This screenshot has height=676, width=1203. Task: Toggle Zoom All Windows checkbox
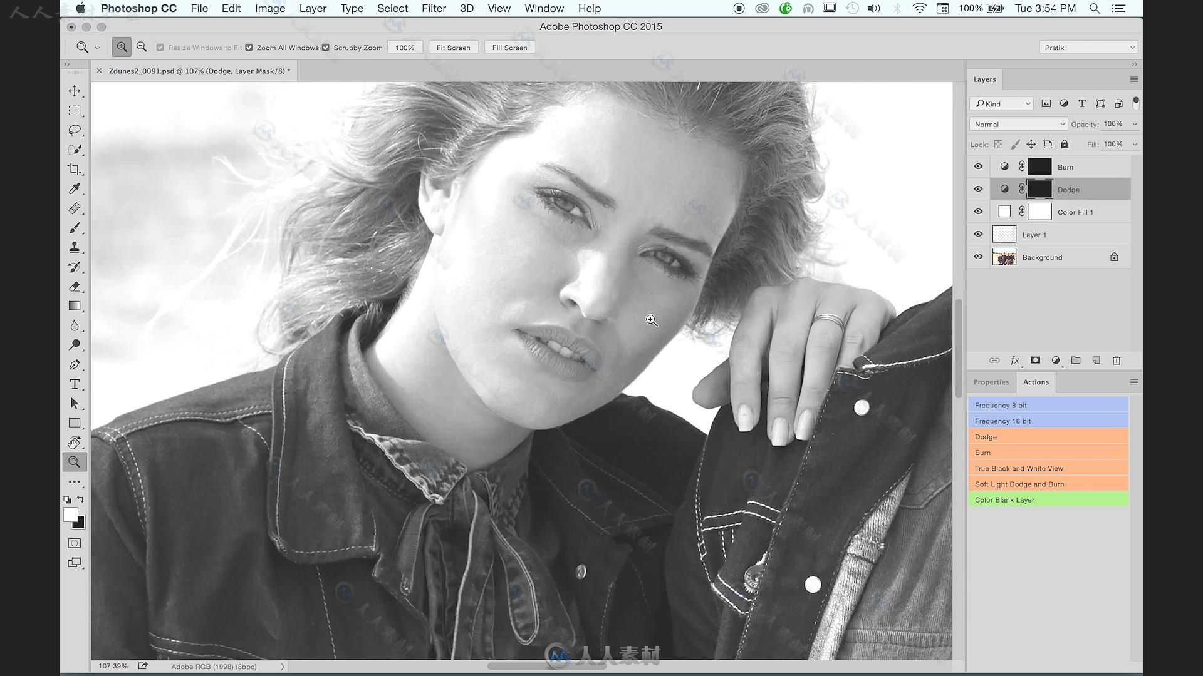pyautogui.click(x=249, y=48)
